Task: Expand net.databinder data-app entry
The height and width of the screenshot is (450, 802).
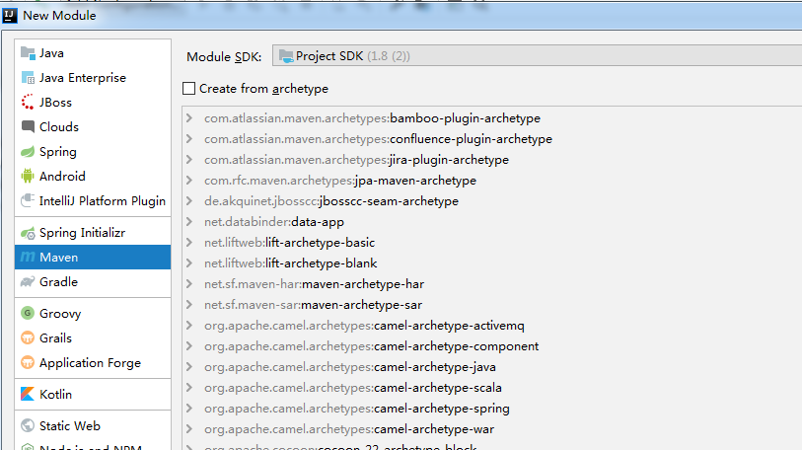Action: (189, 222)
